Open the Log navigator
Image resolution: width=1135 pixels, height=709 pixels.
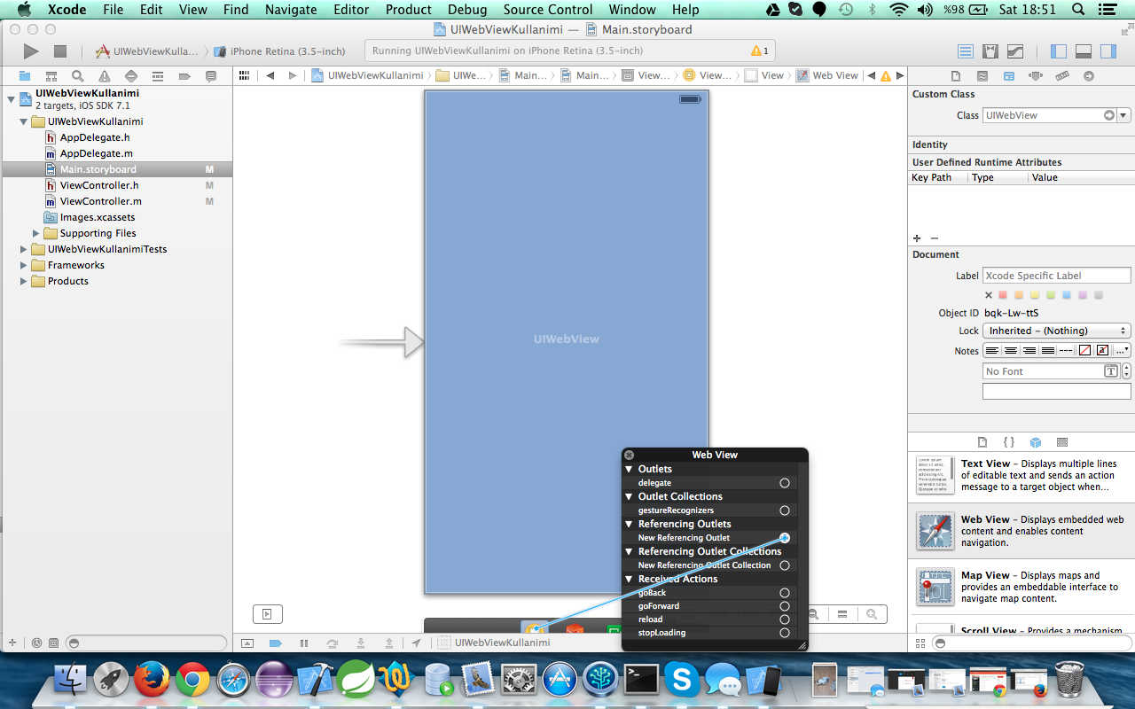pyautogui.click(x=211, y=76)
